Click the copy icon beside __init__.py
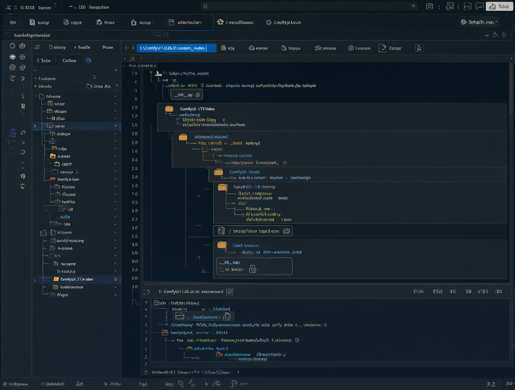 click(198, 94)
